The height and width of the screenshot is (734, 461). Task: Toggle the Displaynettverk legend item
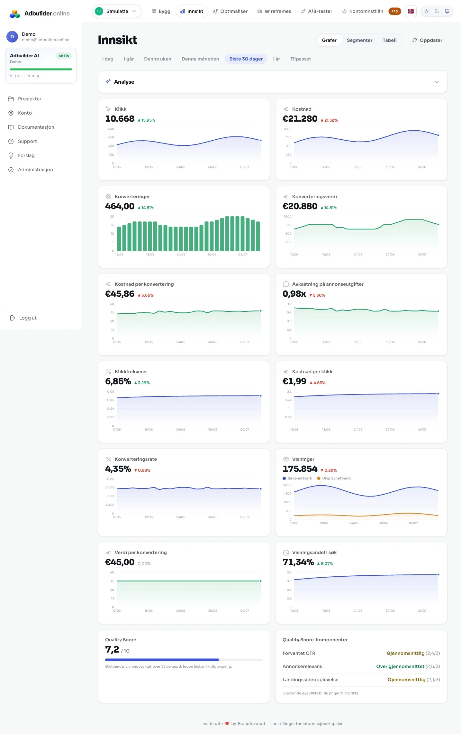(x=334, y=478)
